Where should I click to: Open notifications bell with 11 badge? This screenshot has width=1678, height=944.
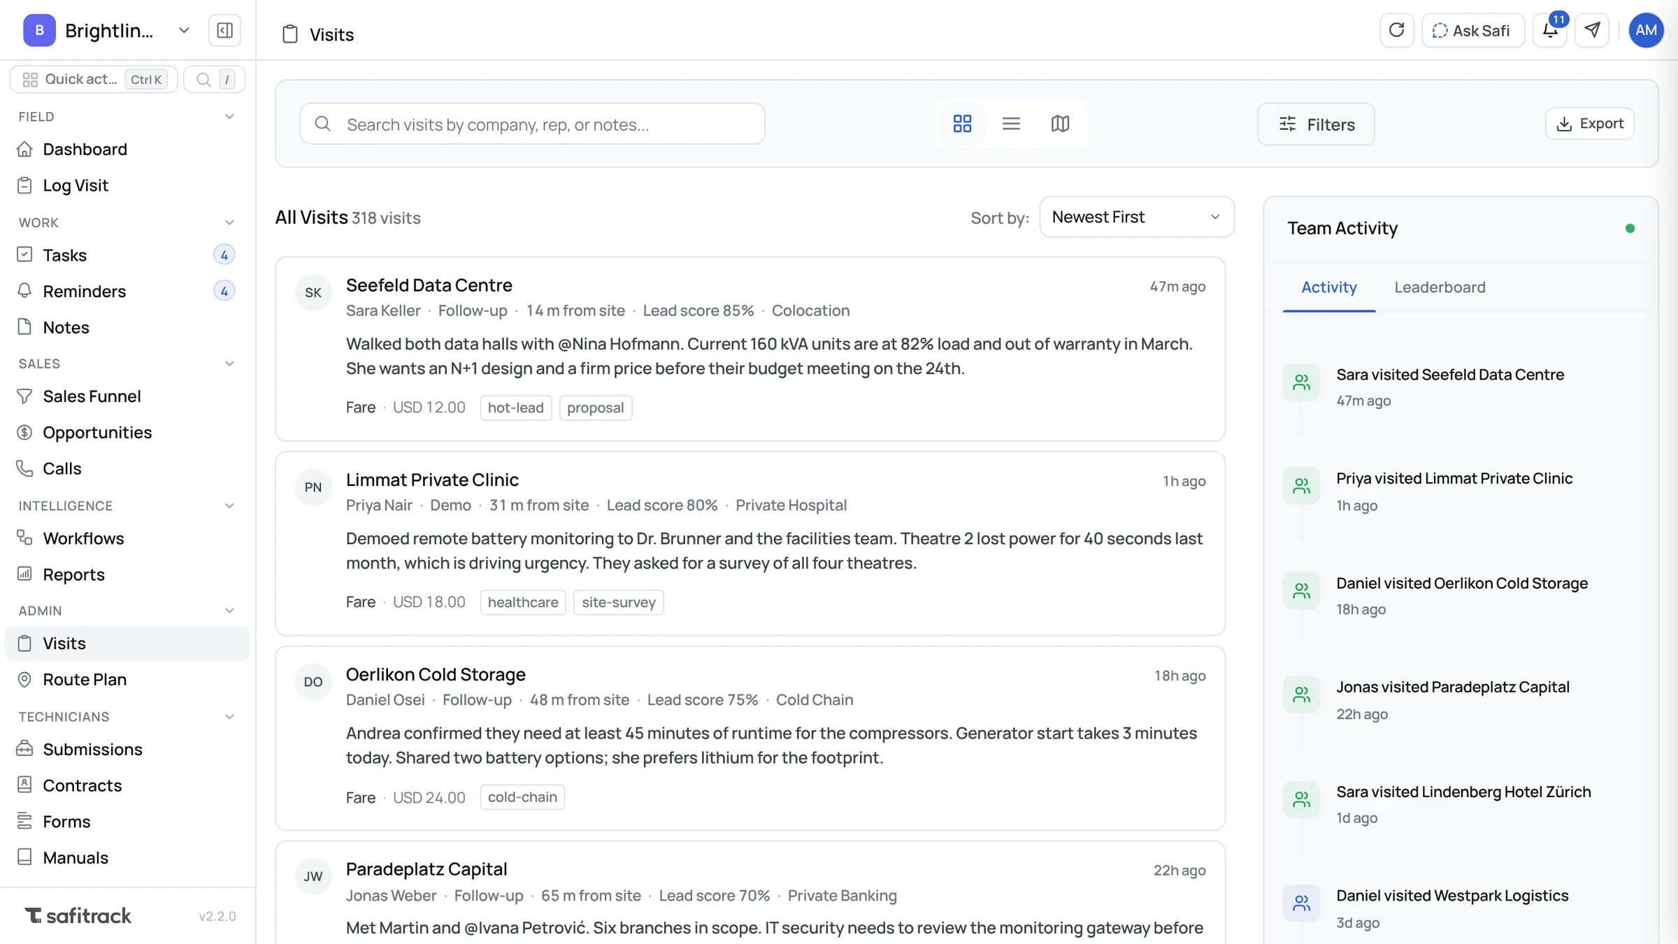click(x=1550, y=30)
